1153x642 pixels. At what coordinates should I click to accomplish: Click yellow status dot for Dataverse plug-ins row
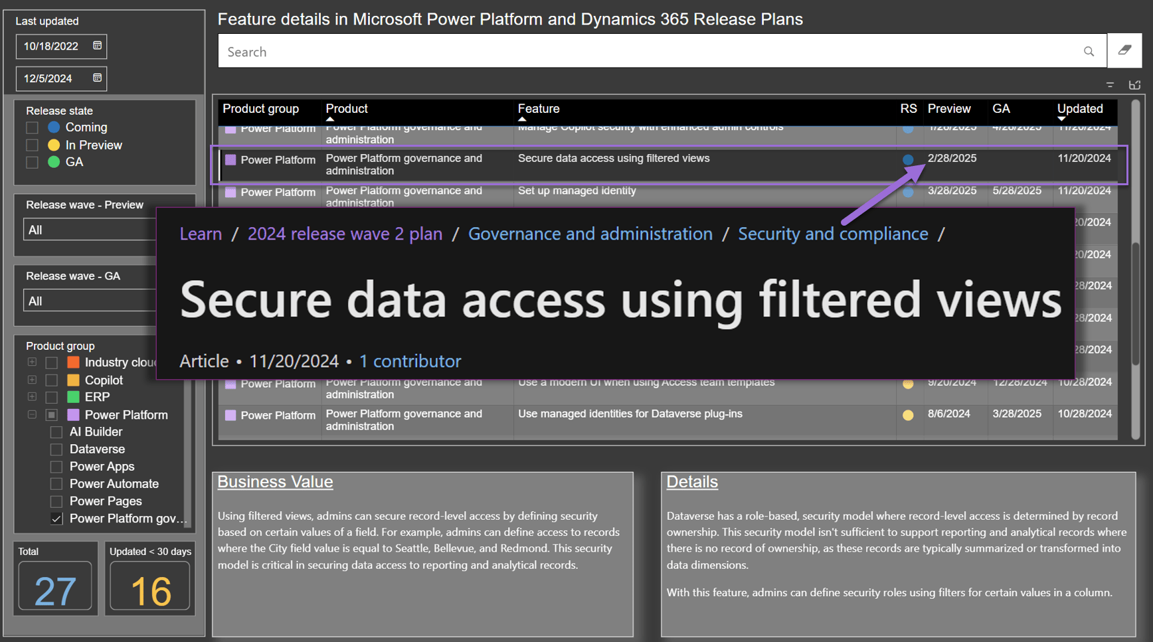[908, 415]
